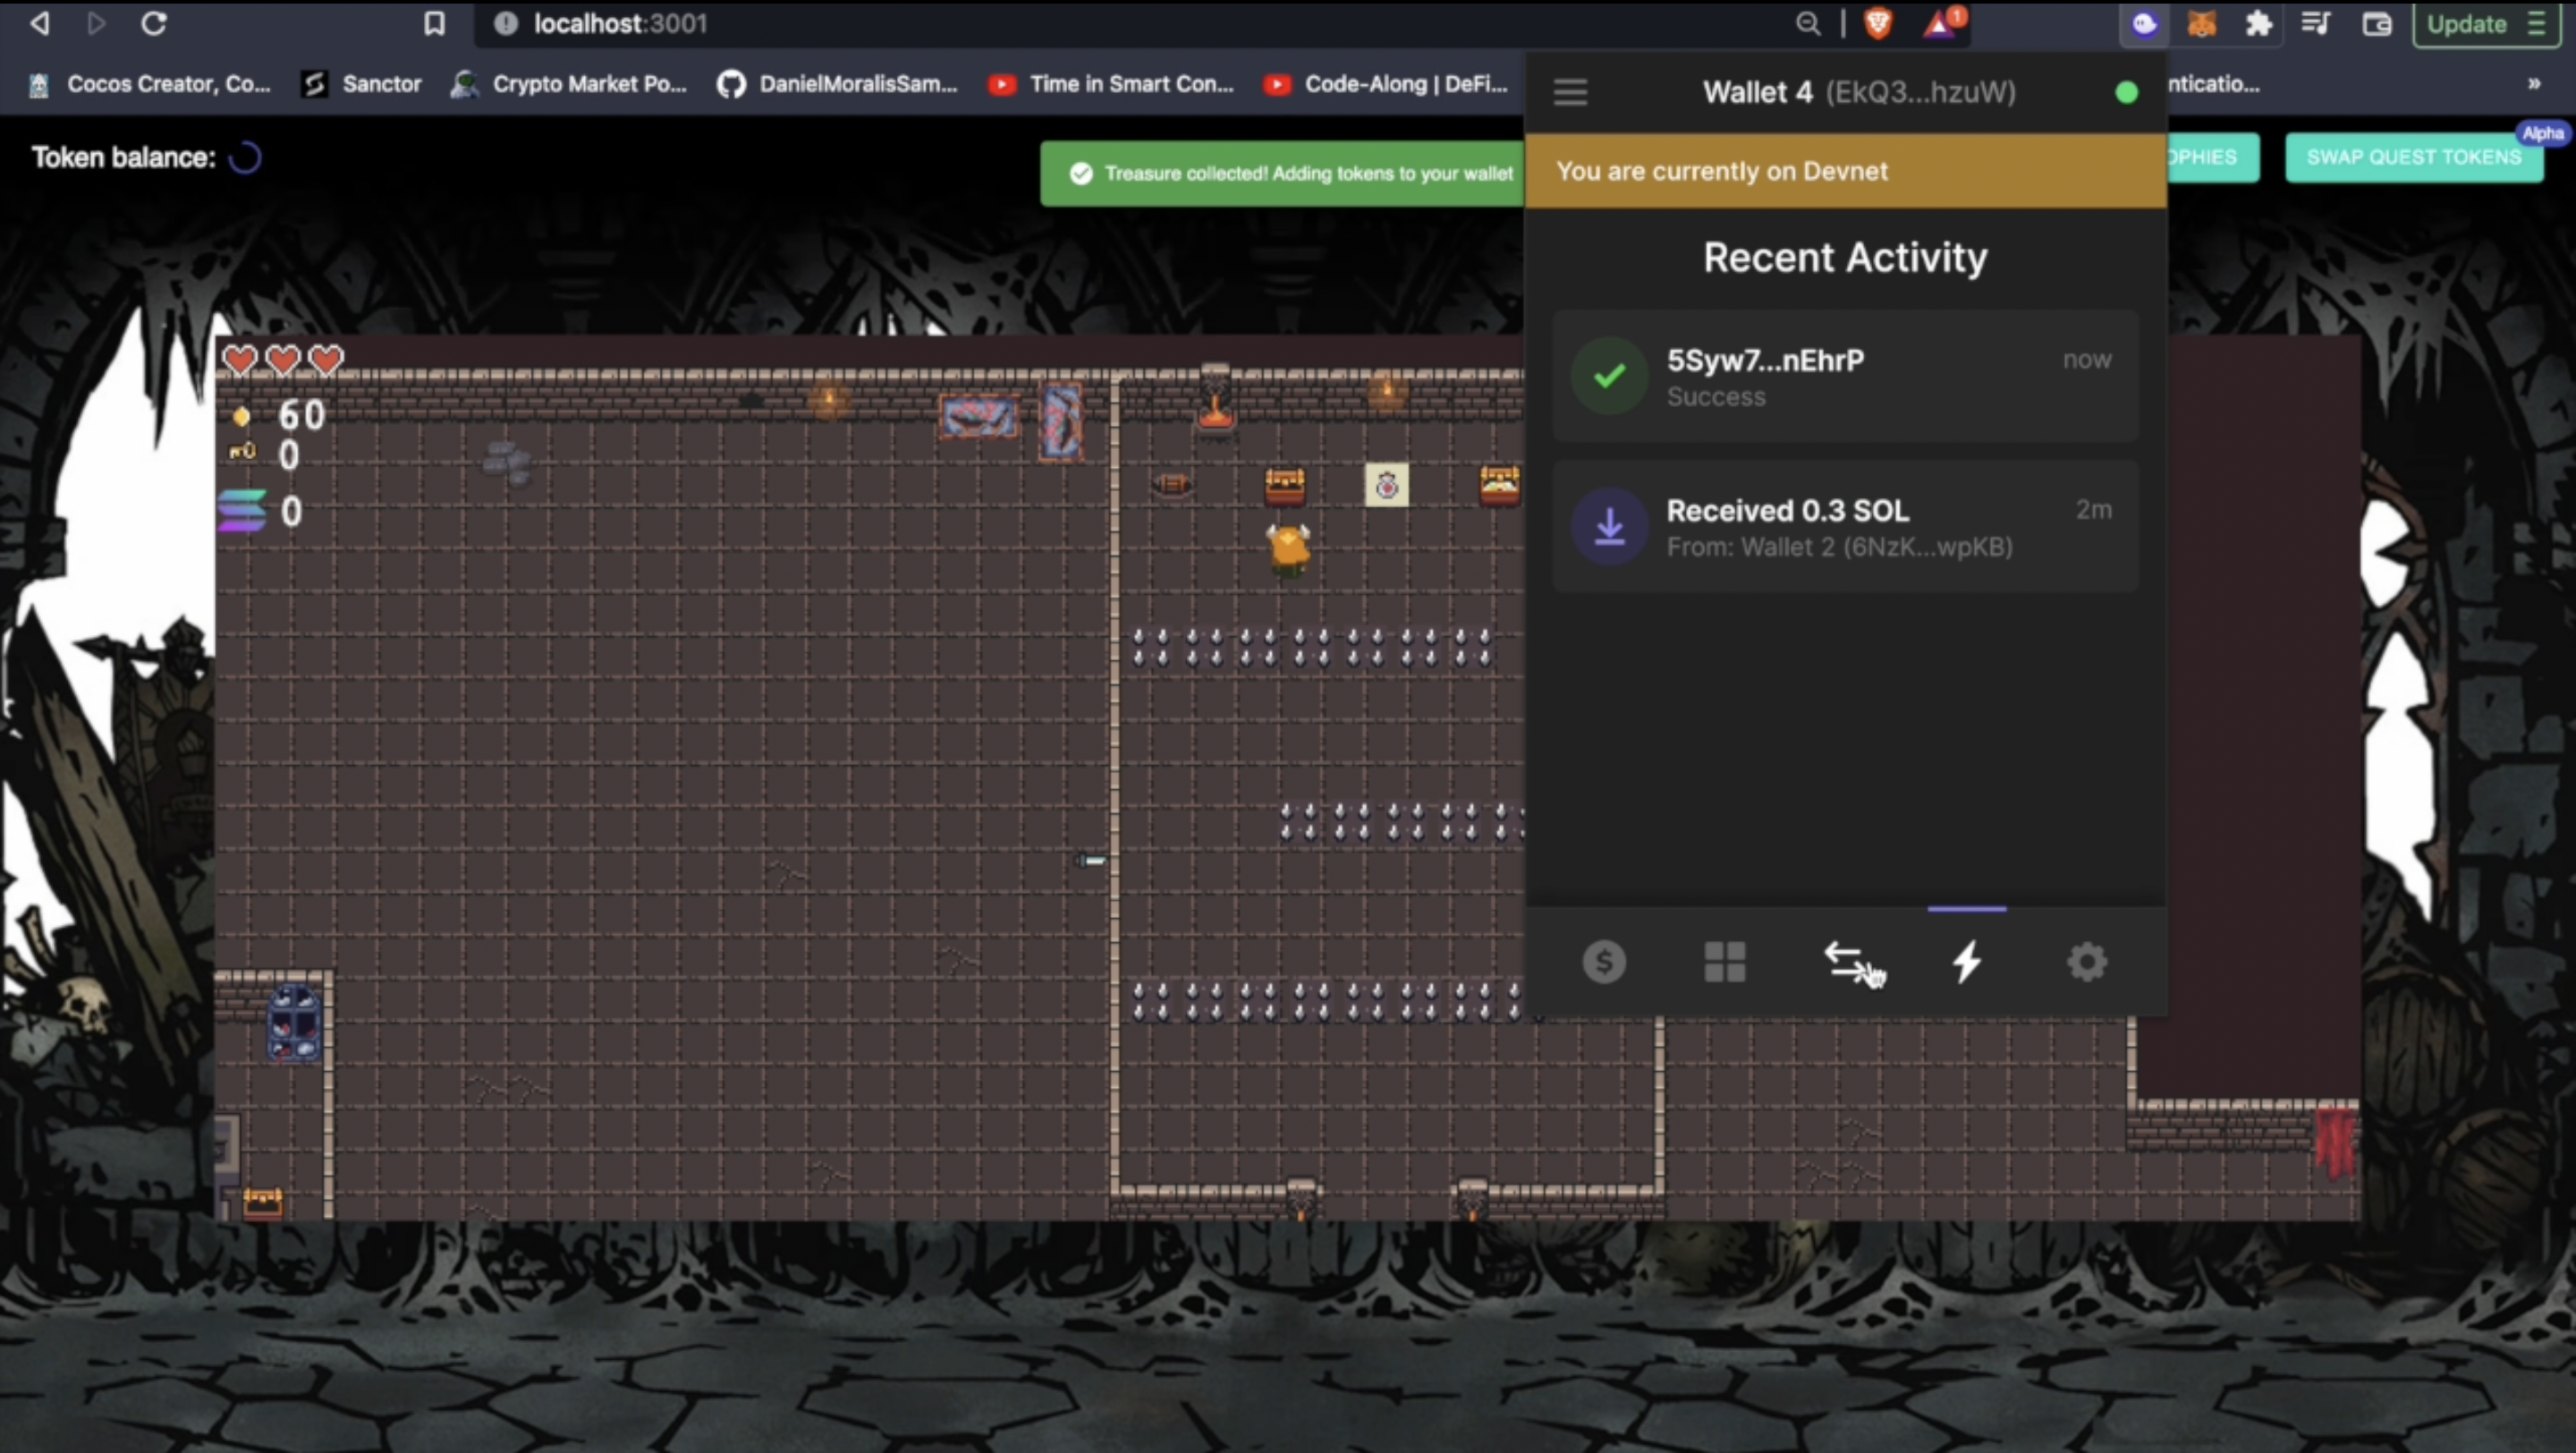The height and width of the screenshot is (1453, 2576).
Task: Open the Received 0.3 SOL transaction
Action: click(x=1845, y=527)
